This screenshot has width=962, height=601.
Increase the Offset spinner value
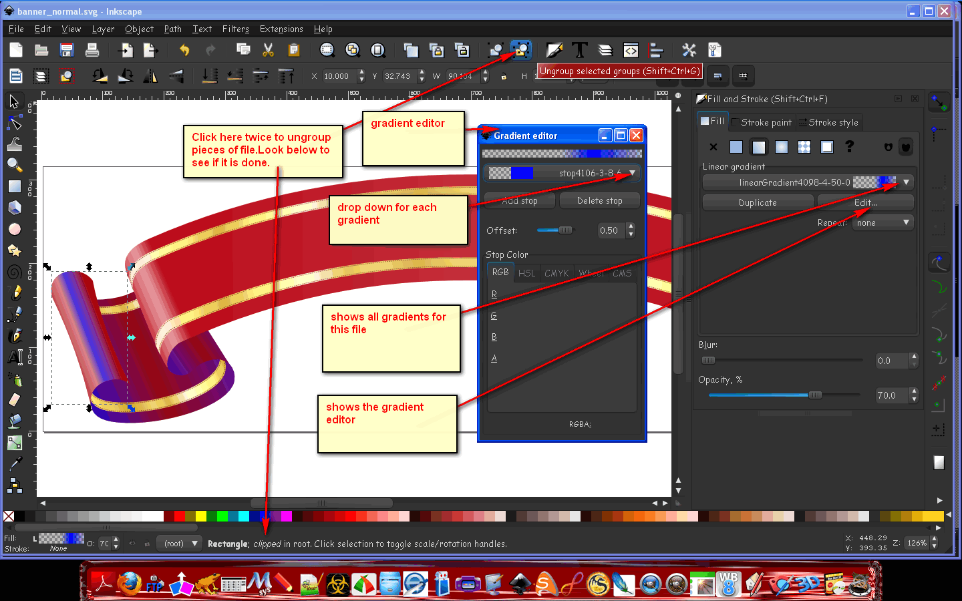pyautogui.click(x=631, y=227)
